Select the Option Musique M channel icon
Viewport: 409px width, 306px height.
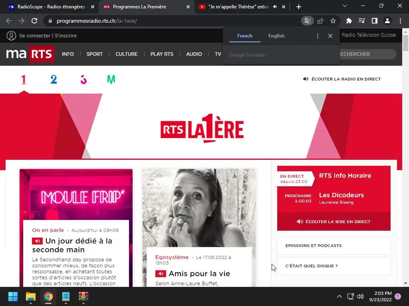(x=111, y=79)
